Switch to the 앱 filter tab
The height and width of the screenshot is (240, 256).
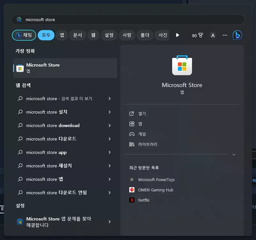[62, 35]
